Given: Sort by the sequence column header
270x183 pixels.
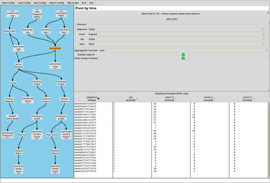Looking at the screenshot, I should 93,99.
